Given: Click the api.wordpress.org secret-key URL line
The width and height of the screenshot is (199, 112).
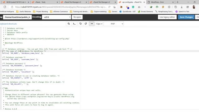Looking at the screenshot, I should click(39, 97).
